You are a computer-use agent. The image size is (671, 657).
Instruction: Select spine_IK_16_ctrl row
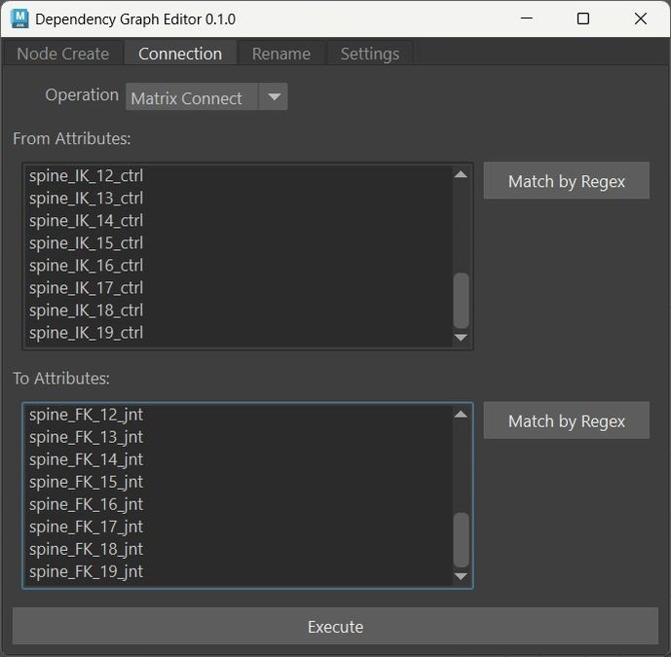[239, 266]
